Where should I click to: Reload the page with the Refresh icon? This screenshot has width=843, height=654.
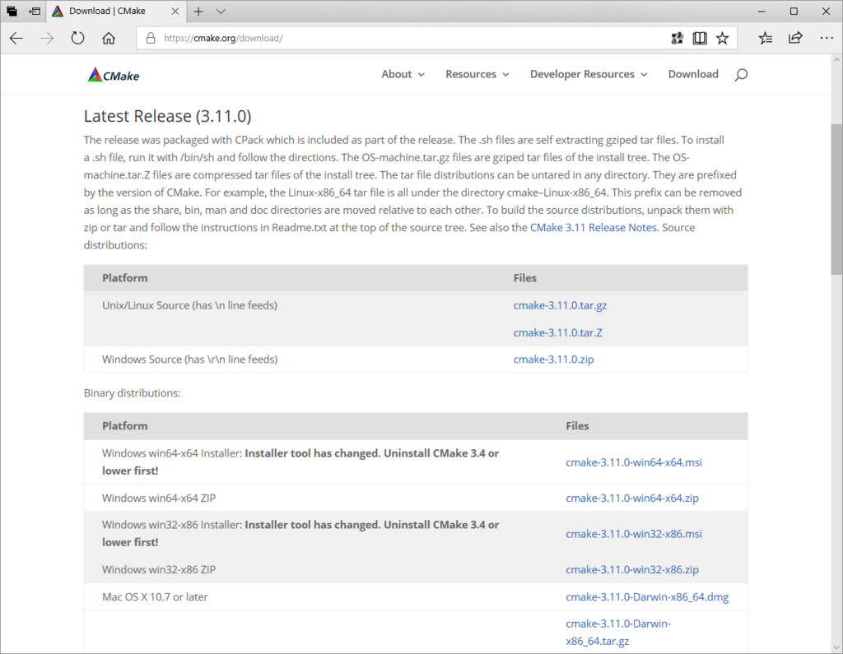coord(78,38)
